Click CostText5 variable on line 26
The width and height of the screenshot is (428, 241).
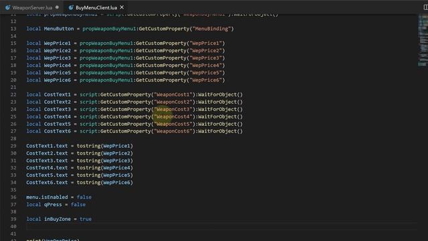[58, 124]
